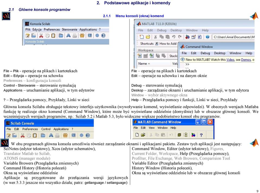Click printer icon in Konsola Scilab toolbar
The image size is (260, 193).
point(75,36)
